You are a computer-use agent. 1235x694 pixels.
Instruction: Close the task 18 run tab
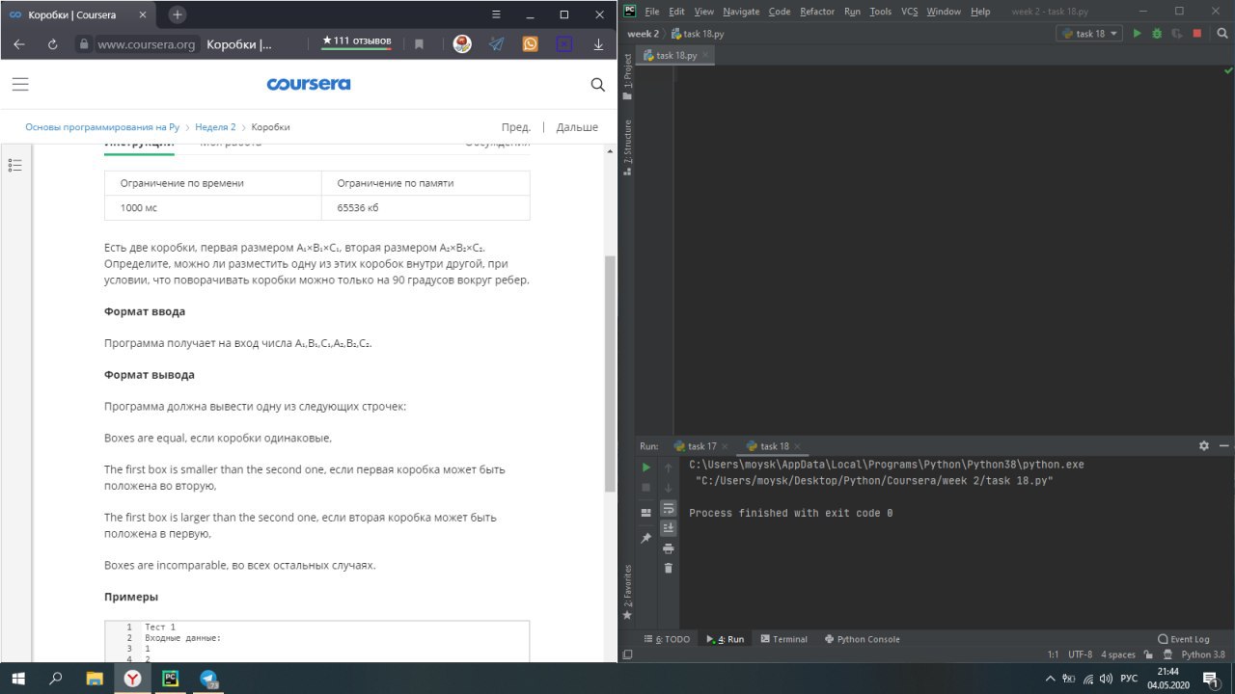point(799,446)
